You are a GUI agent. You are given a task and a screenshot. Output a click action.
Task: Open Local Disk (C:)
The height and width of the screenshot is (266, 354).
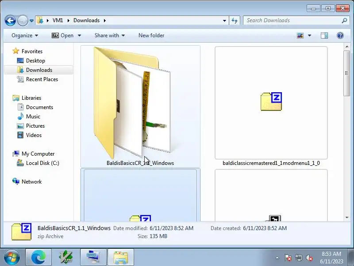click(42, 163)
